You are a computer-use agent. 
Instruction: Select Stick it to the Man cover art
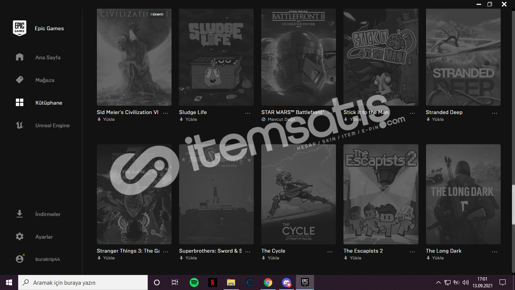[381, 57]
